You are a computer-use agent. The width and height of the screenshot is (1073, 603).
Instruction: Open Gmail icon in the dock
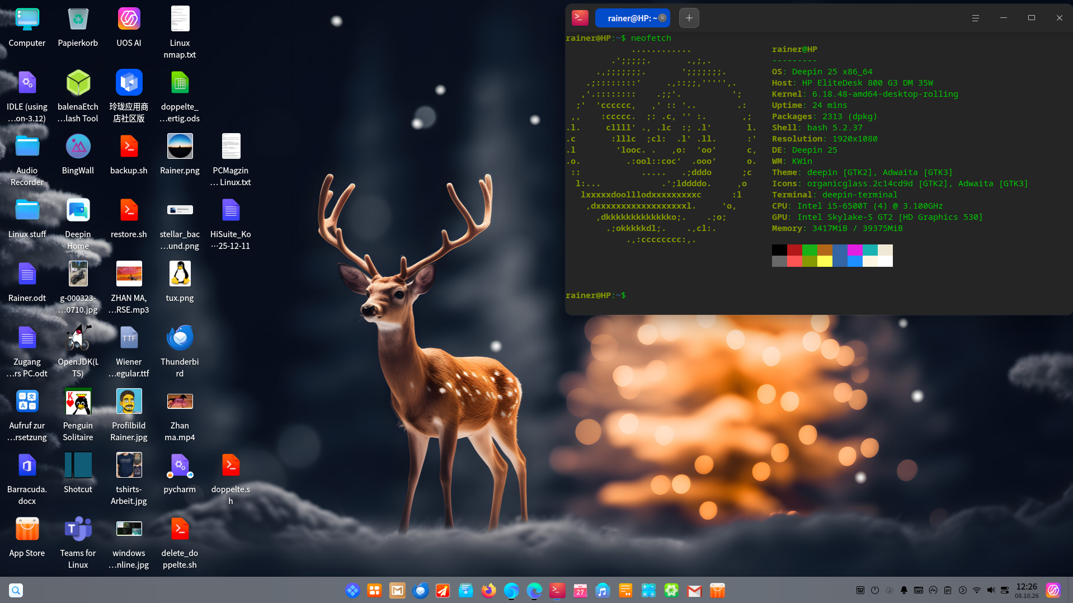coord(694,590)
